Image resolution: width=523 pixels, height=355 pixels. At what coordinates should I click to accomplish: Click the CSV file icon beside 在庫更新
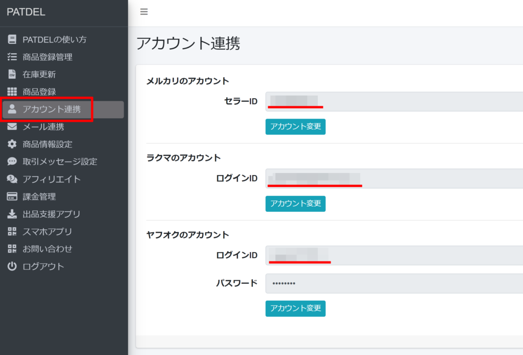pyautogui.click(x=12, y=74)
